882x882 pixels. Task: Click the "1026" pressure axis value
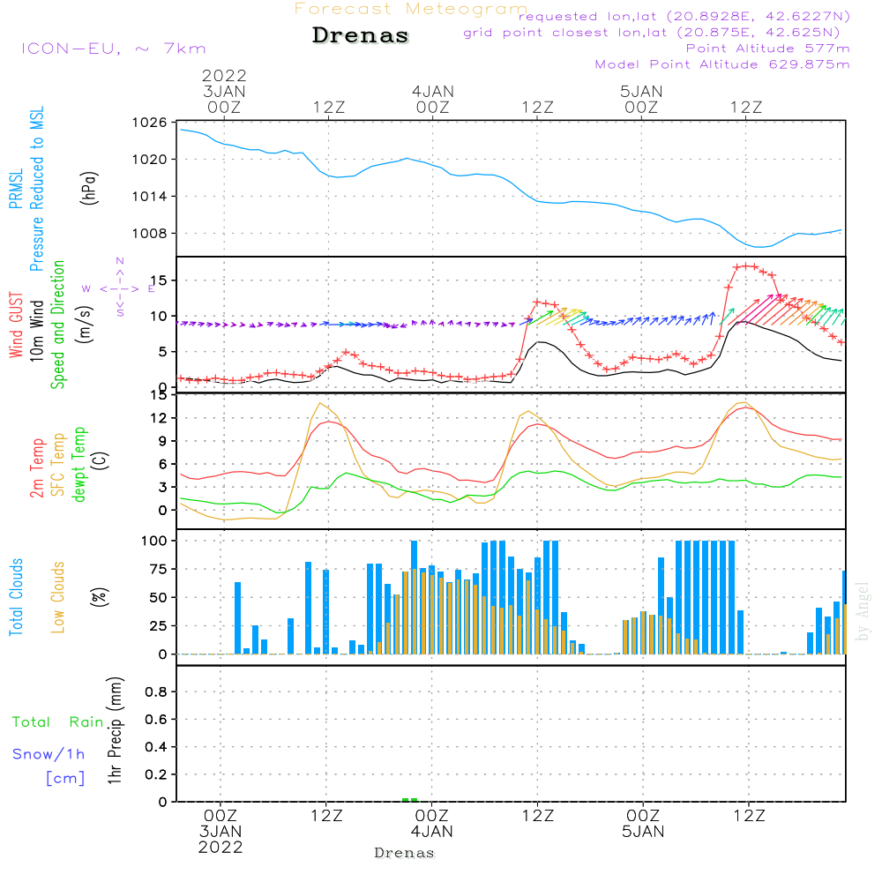150,123
